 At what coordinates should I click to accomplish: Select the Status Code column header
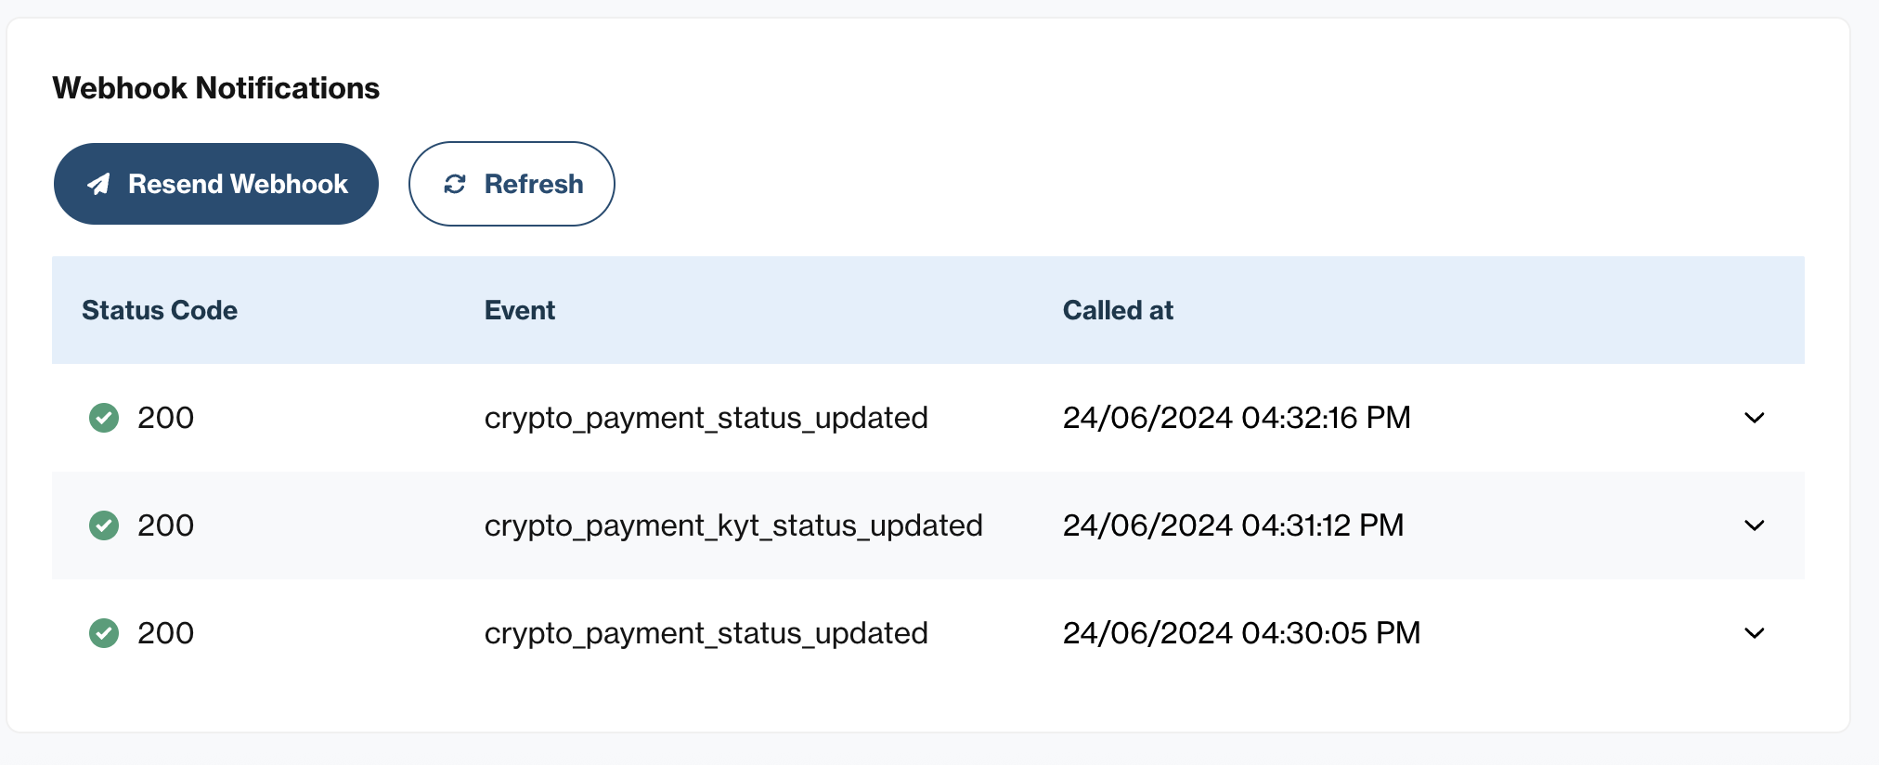pos(160,310)
